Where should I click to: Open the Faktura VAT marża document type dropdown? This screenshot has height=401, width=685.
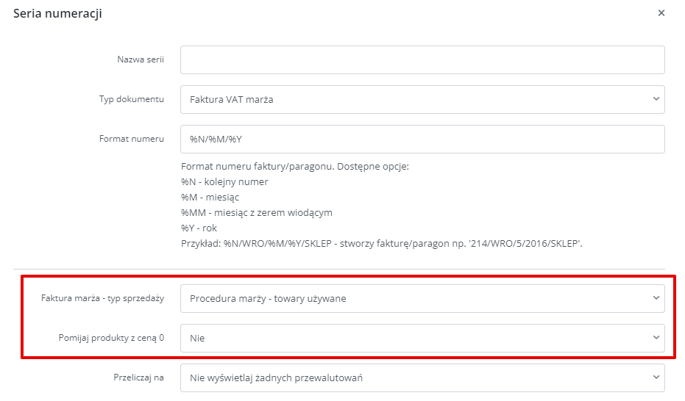[422, 99]
